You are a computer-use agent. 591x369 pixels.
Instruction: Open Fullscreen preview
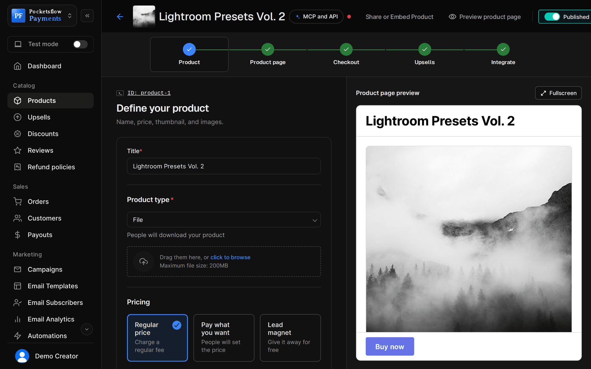(x=558, y=93)
